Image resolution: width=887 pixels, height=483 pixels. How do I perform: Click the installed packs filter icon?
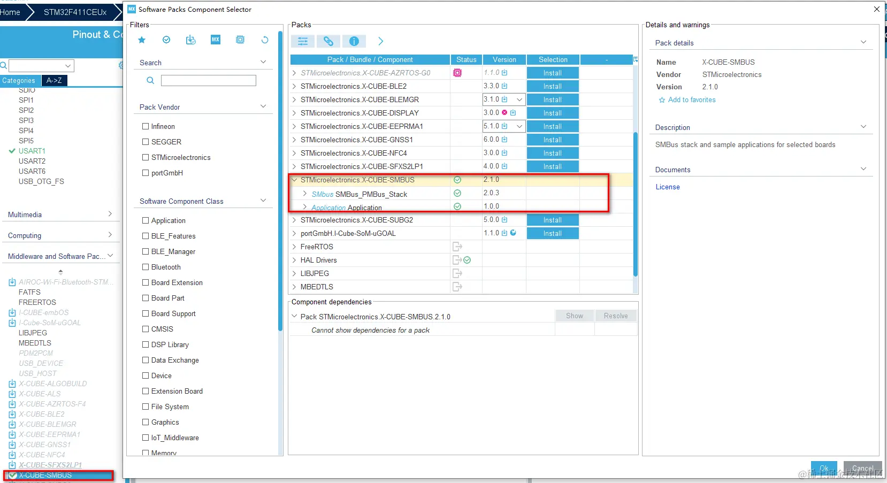pos(190,40)
